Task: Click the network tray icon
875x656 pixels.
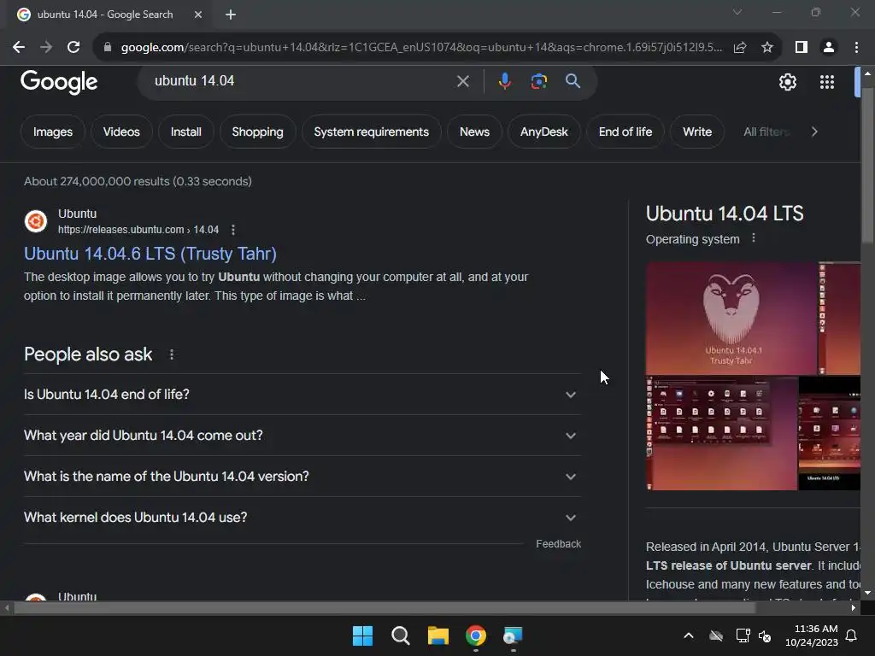Action: tap(743, 635)
